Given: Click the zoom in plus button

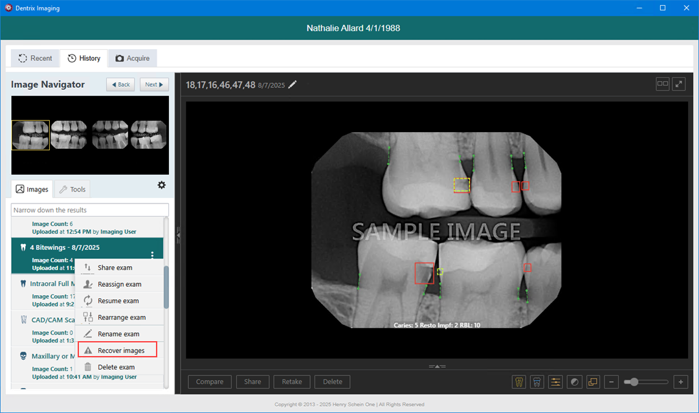Looking at the screenshot, I should pos(680,382).
